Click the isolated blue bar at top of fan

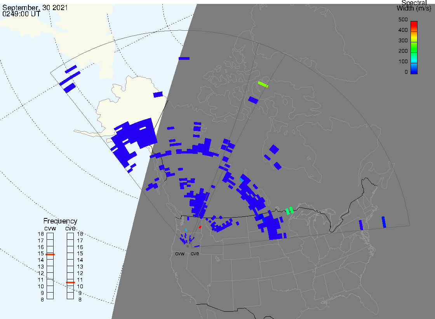point(184,58)
